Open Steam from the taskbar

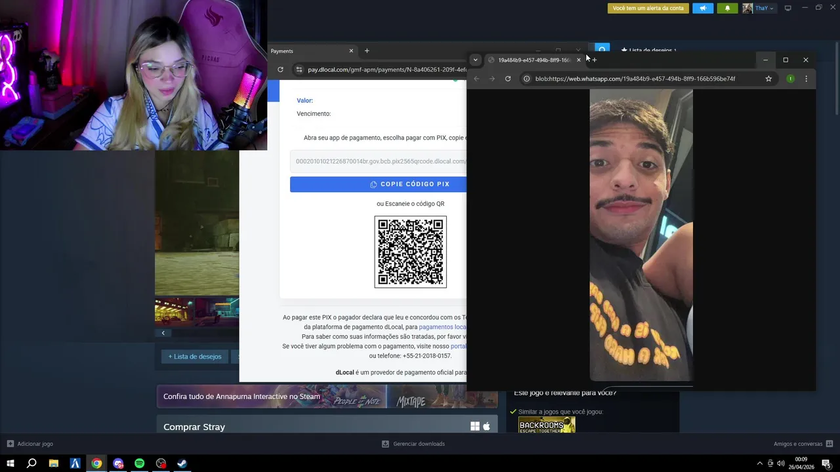click(x=182, y=463)
